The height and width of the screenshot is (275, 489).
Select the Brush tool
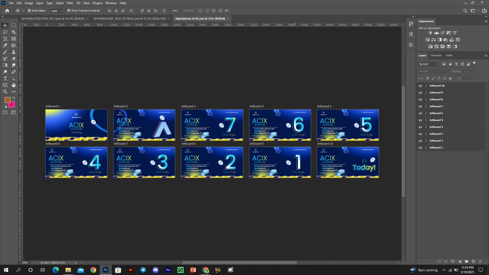(5, 52)
